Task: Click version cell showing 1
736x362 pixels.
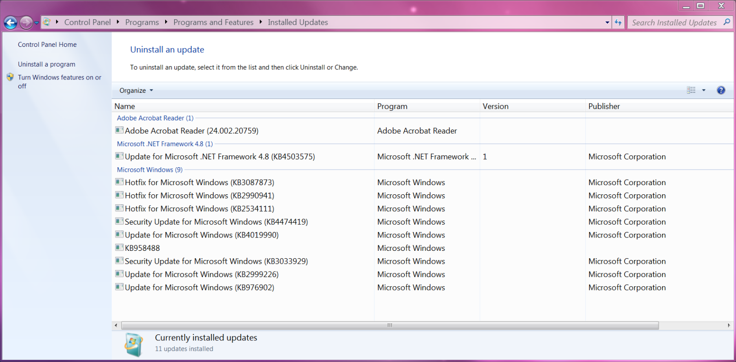Action: coord(485,157)
